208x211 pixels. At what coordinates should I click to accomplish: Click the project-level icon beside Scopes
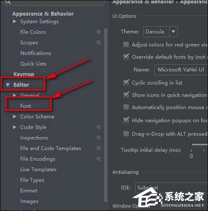click(98, 42)
